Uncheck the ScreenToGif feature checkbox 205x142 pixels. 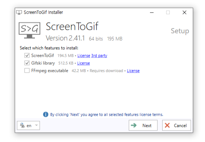click(x=27, y=55)
